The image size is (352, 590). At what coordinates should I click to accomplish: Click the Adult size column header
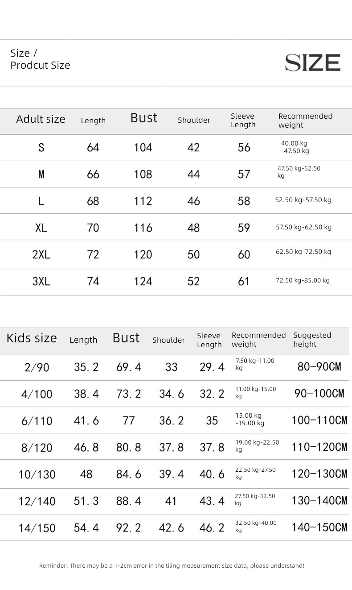coord(41,119)
